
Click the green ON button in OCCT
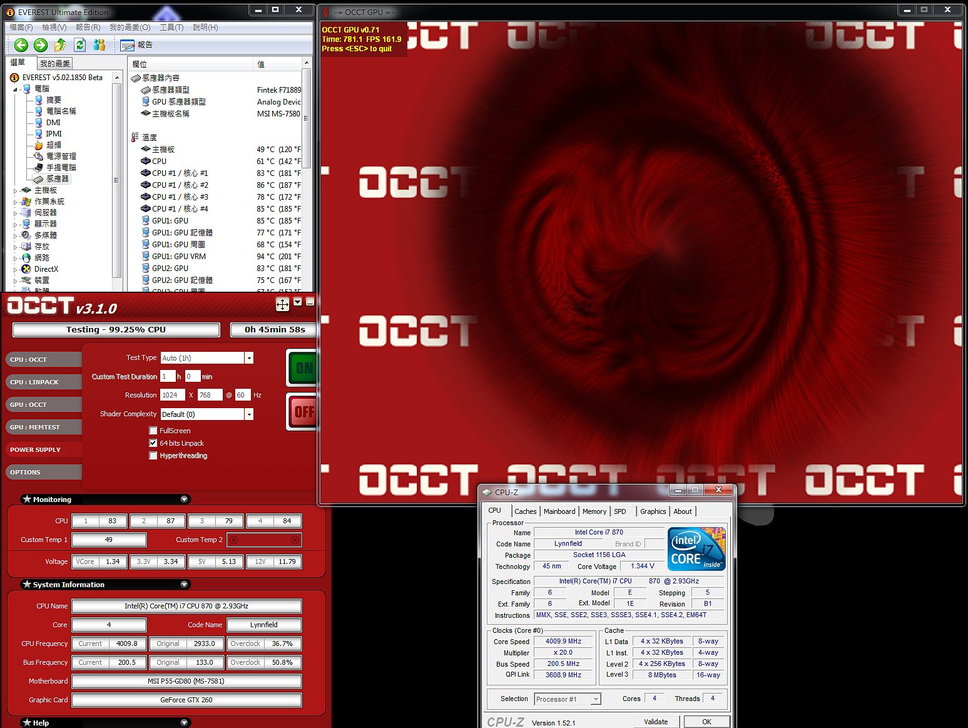pos(302,368)
